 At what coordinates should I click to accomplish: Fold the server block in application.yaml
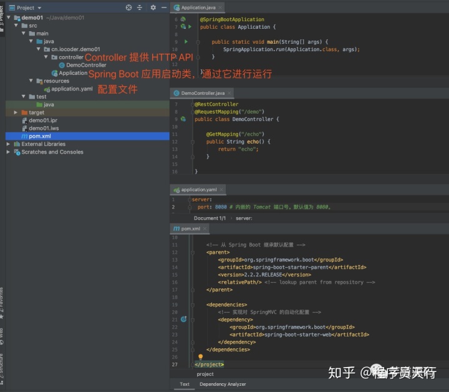190,200
